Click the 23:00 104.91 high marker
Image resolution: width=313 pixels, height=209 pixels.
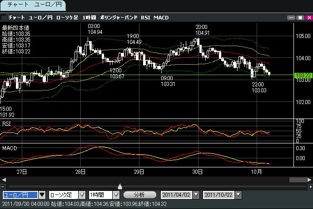click(202, 30)
